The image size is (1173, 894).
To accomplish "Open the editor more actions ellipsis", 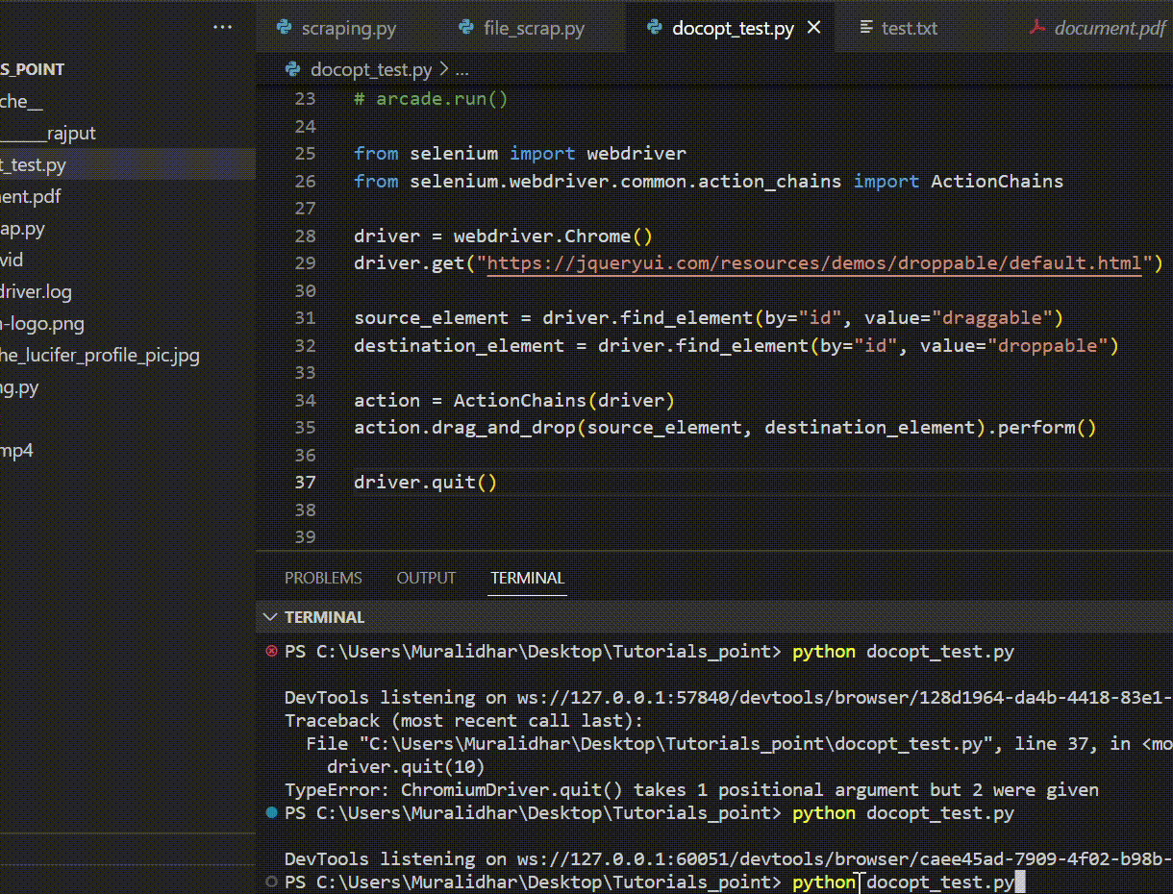I will (223, 26).
